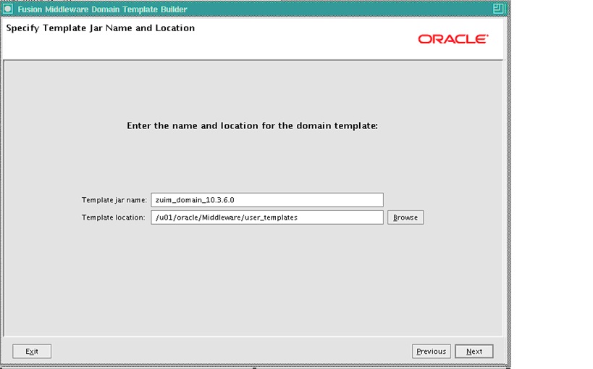The height and width of the screenshot is (369, 593).
Task: Click the Oracle logo
Action: pos(453,39)
